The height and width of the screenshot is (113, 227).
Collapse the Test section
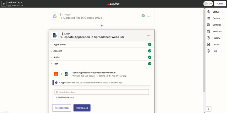pos(56,64)
